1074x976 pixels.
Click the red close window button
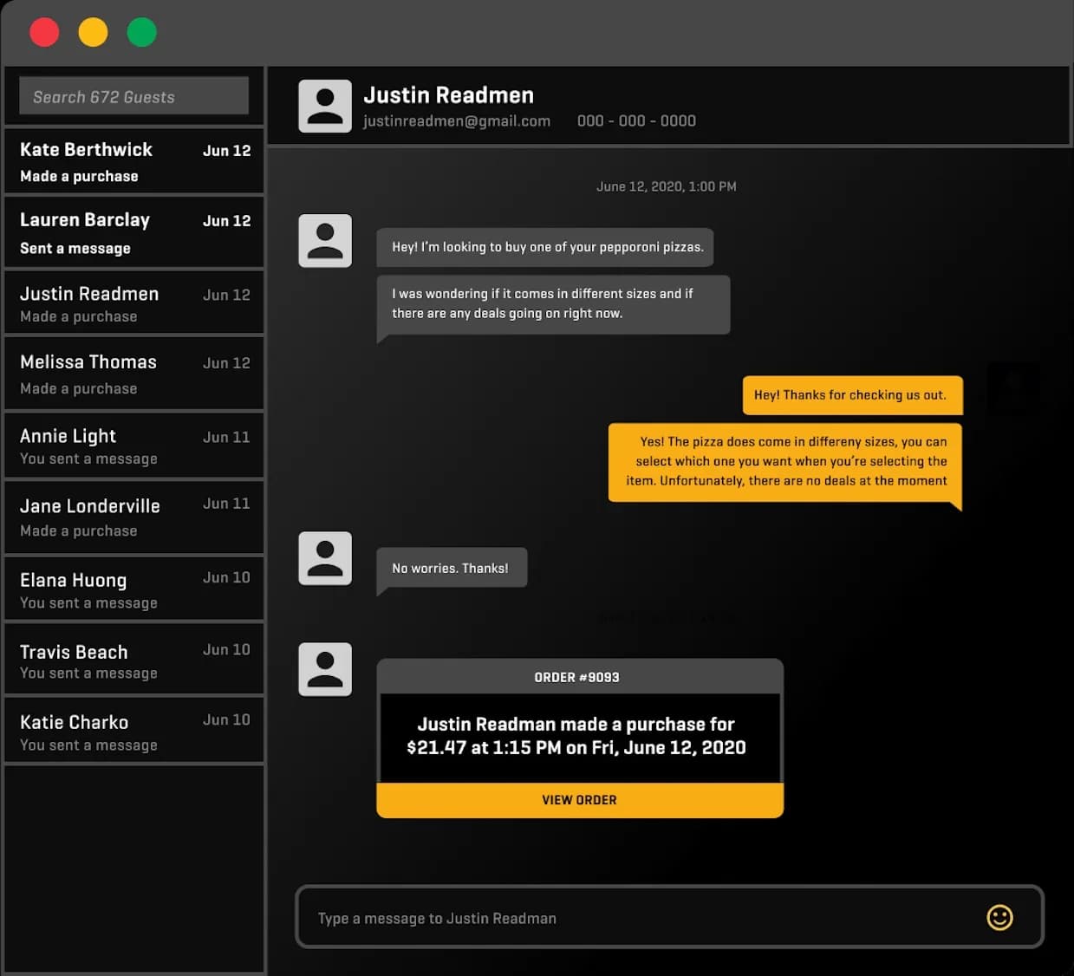tap(44, 33)
